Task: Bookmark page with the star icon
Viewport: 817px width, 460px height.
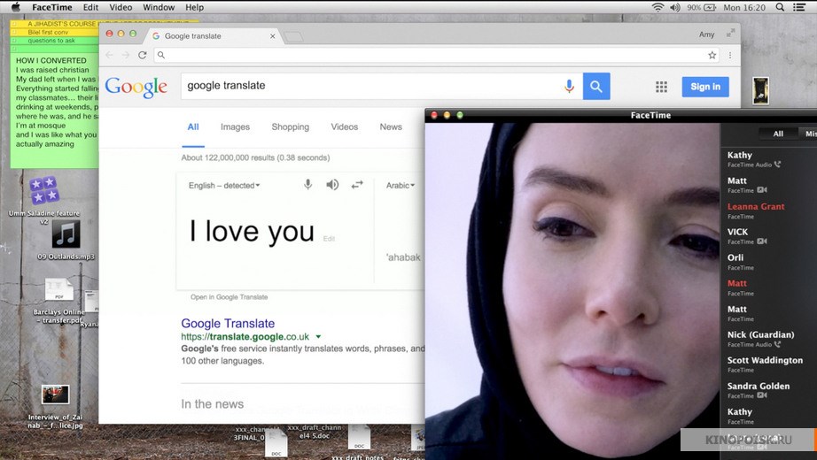Action: (x=712, y=55)
